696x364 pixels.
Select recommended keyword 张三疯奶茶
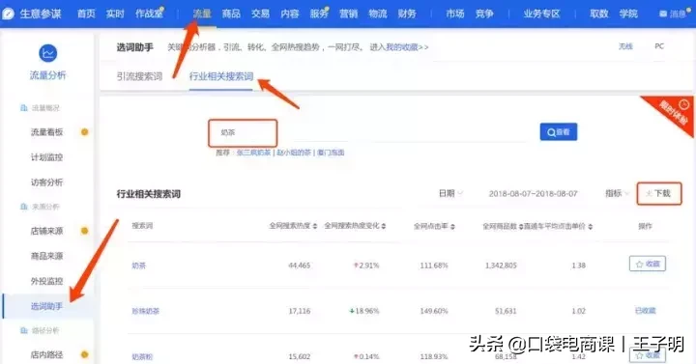[x=253, y=153]
